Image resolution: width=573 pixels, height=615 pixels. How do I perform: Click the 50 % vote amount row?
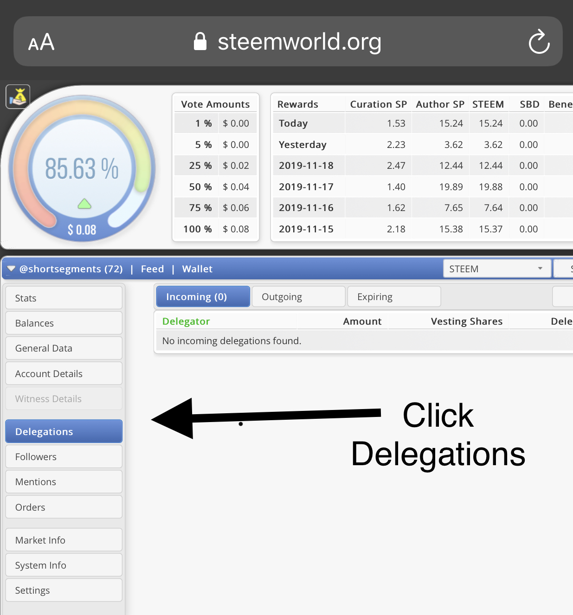pyautogui.click(x=216, y=187)
